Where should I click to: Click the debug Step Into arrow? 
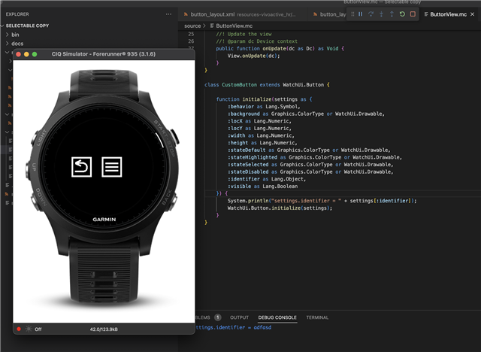pyautogui.click(x=381, y=14)
